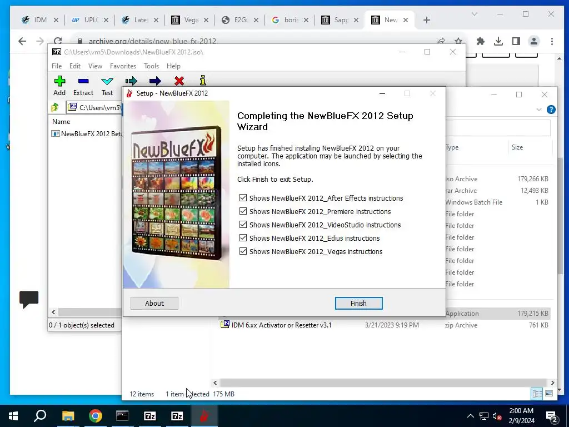Click Finish to exit Setup

pos(358,303)
